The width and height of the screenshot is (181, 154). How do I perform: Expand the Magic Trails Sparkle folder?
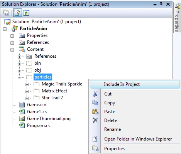coord(27,84)
